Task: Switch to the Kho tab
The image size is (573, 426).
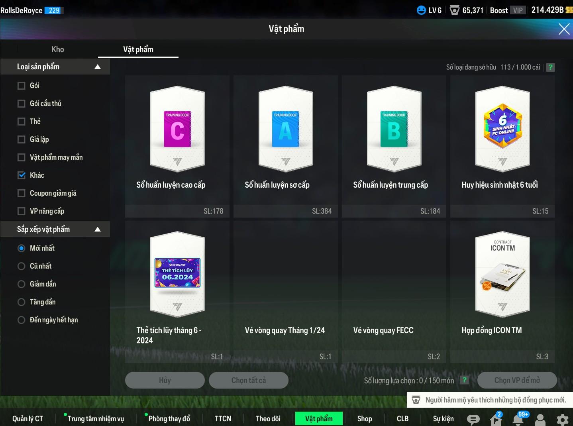Action: pyautogui.click(x=57, y=49)
